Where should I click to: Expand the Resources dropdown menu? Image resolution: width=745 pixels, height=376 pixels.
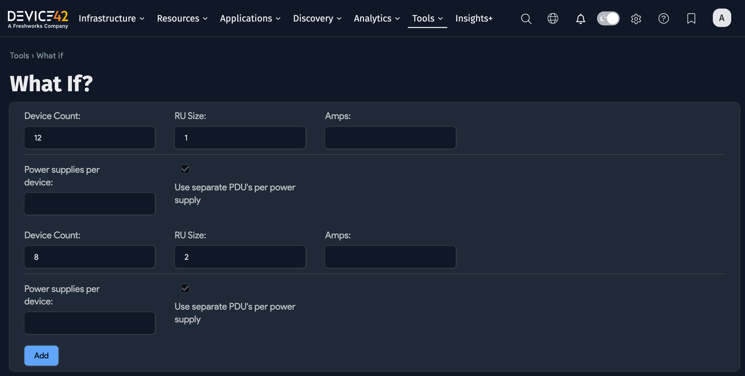(182, 18)
